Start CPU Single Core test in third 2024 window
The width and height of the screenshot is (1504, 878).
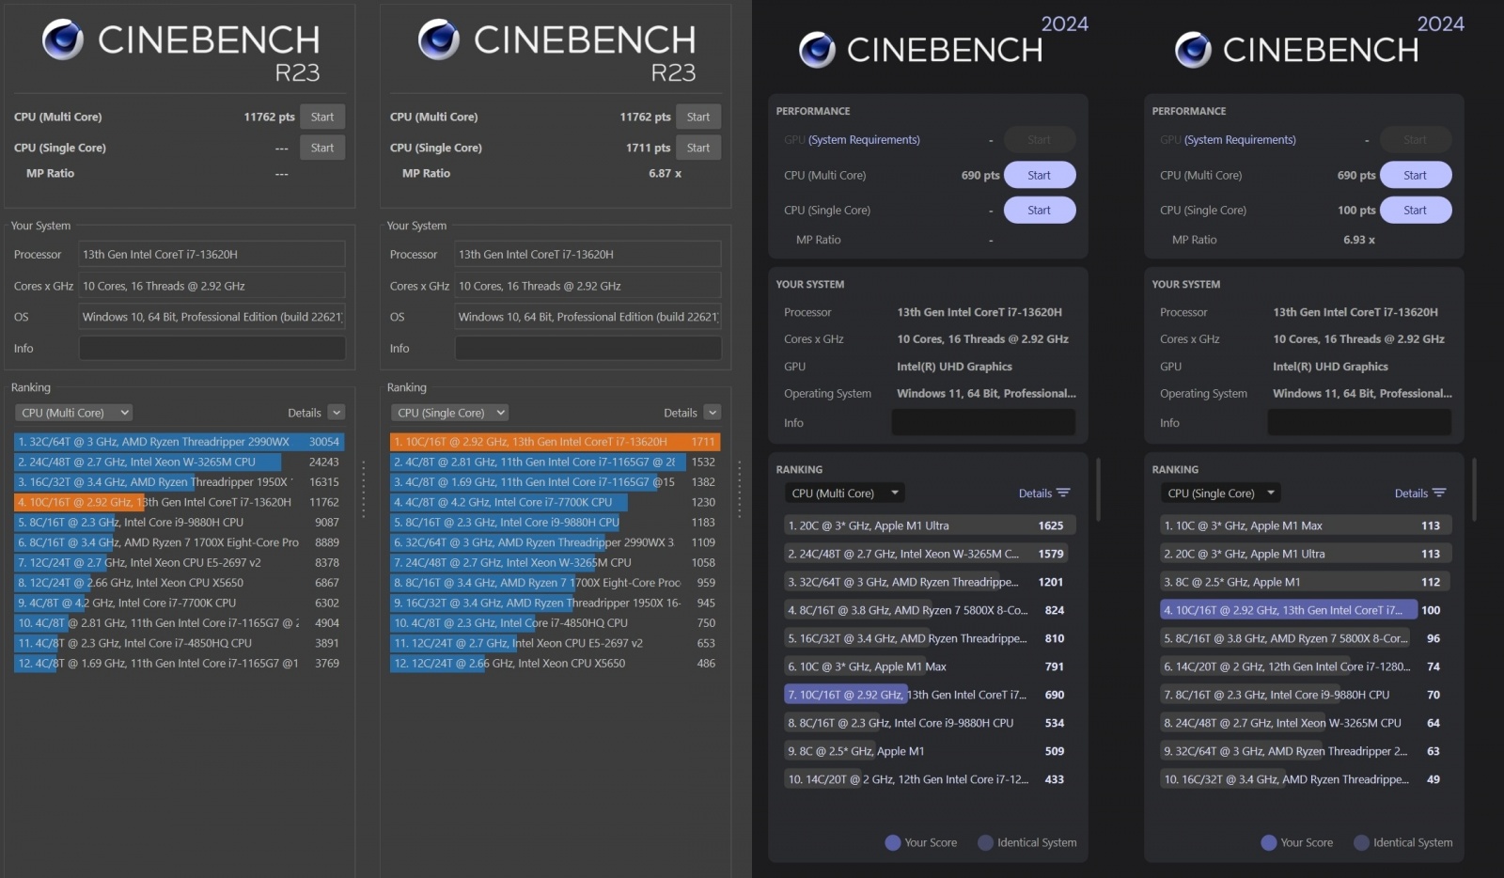click(x=1040, y=210)
